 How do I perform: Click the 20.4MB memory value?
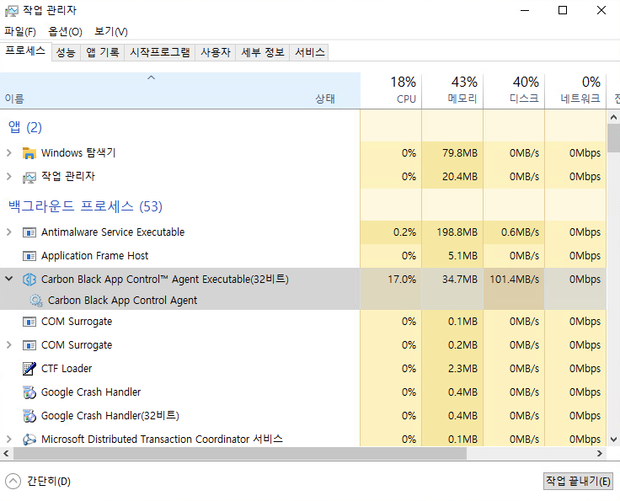(x=459, y=177)
